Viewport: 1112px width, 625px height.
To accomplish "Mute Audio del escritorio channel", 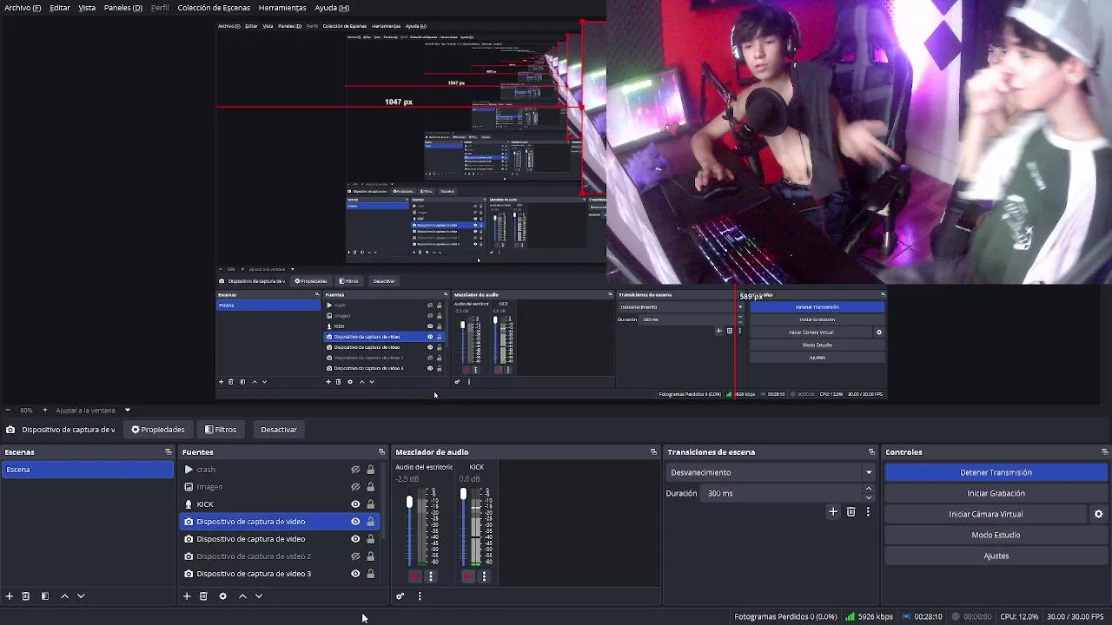I will [x=415, y=576].
